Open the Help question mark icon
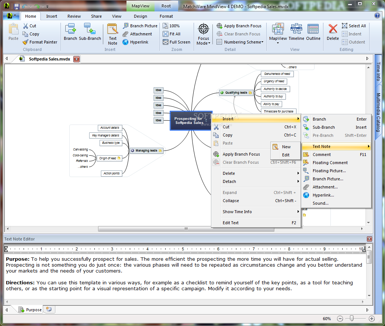The image size is (385, 326). [x=377, y=16]
